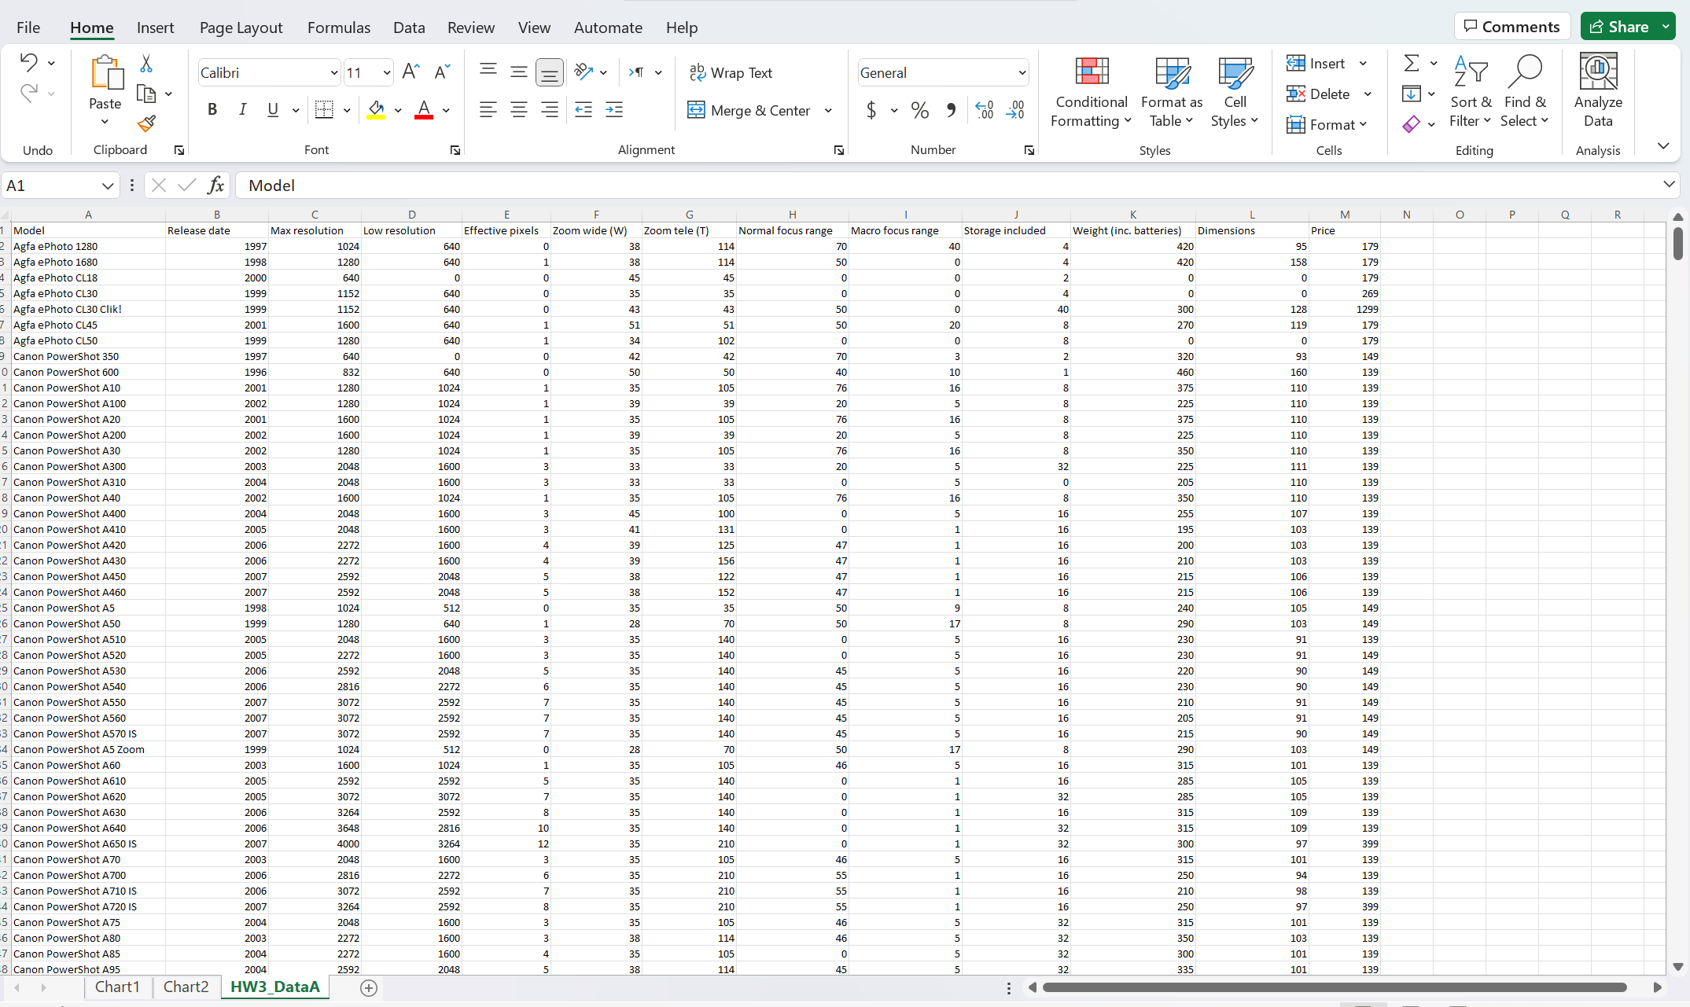
Task: Click the Increase Decimal icon
Action: (985, 110)
